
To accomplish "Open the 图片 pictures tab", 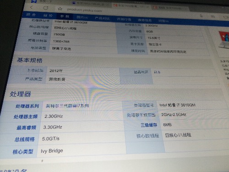I will point(82,17).
